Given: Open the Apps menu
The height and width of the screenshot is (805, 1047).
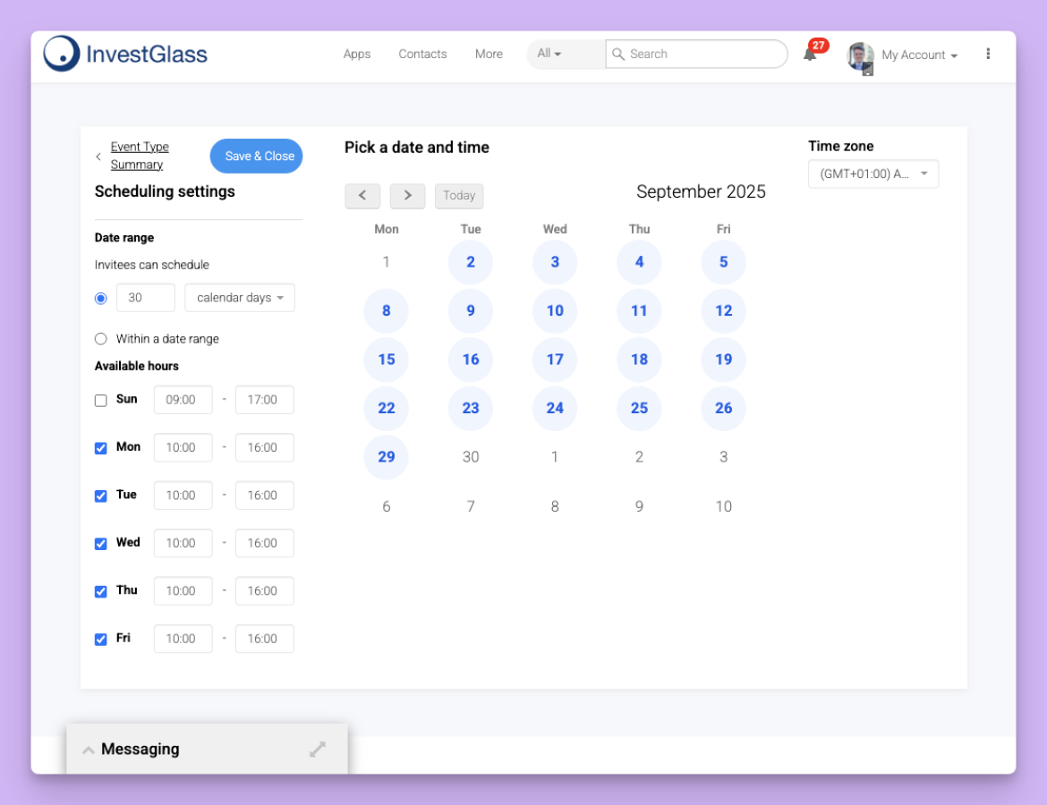Looking at the screenshot, I should tap(356, 54).
